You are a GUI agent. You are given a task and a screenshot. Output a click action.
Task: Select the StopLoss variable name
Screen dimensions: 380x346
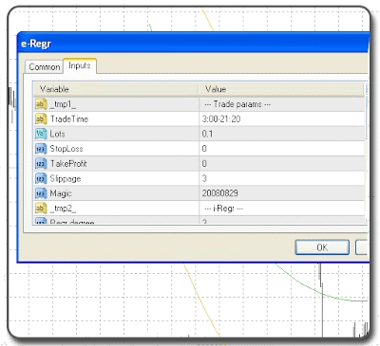66,149
